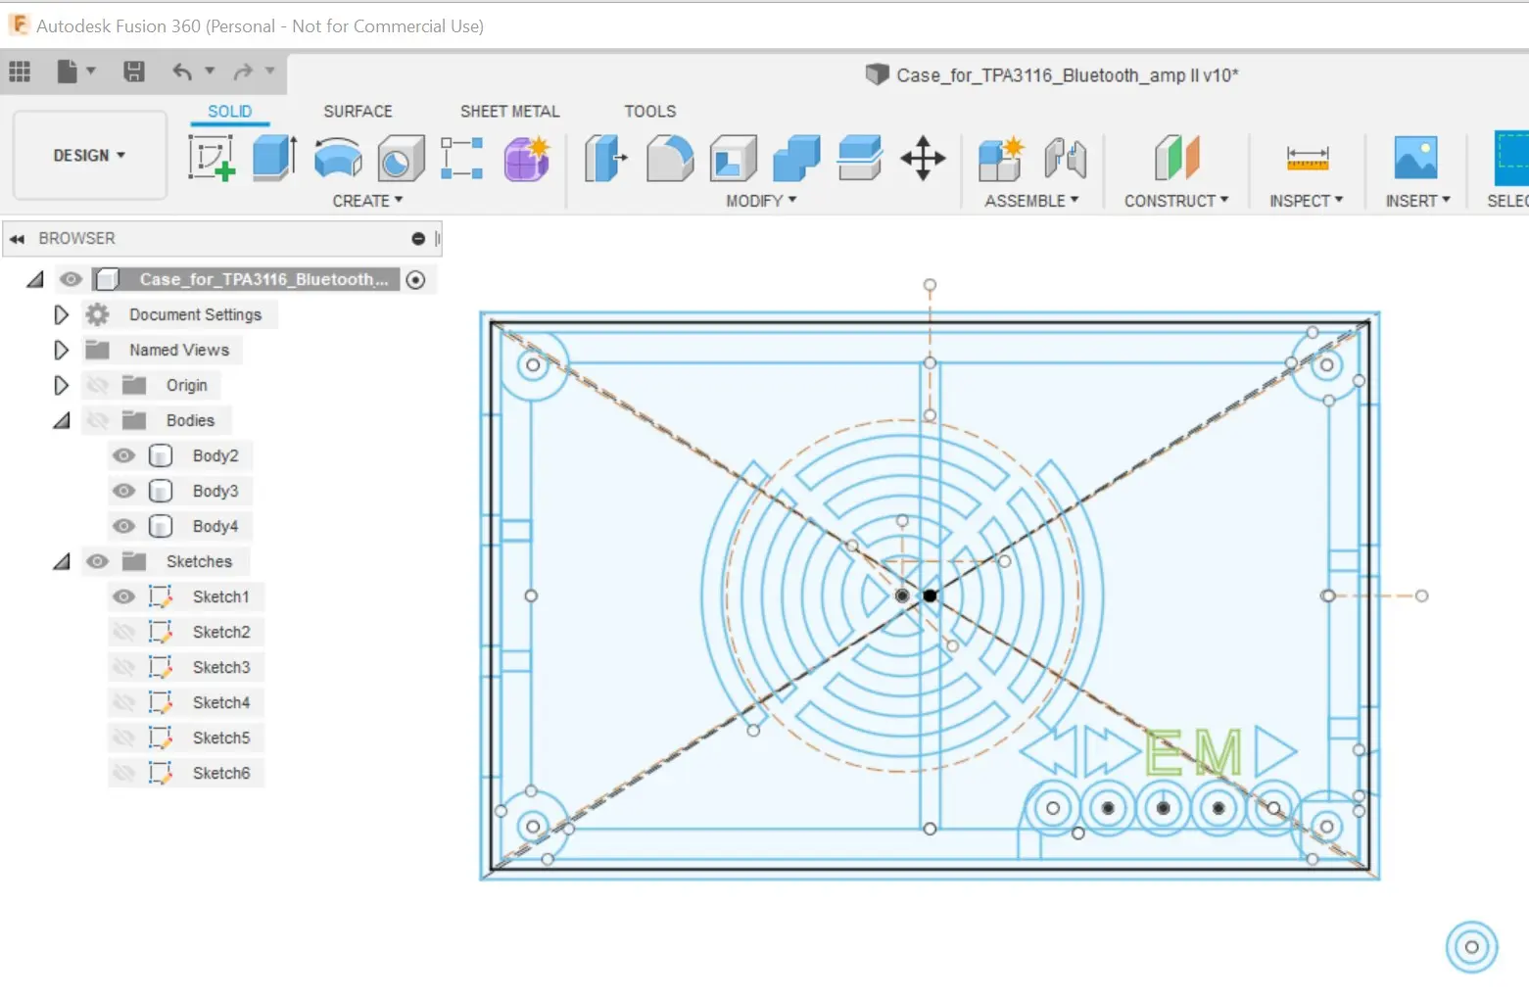Viewport: 1529px width, 1000px height.
Task: Select Sketch3 in the browser
Action: (221, 667)
